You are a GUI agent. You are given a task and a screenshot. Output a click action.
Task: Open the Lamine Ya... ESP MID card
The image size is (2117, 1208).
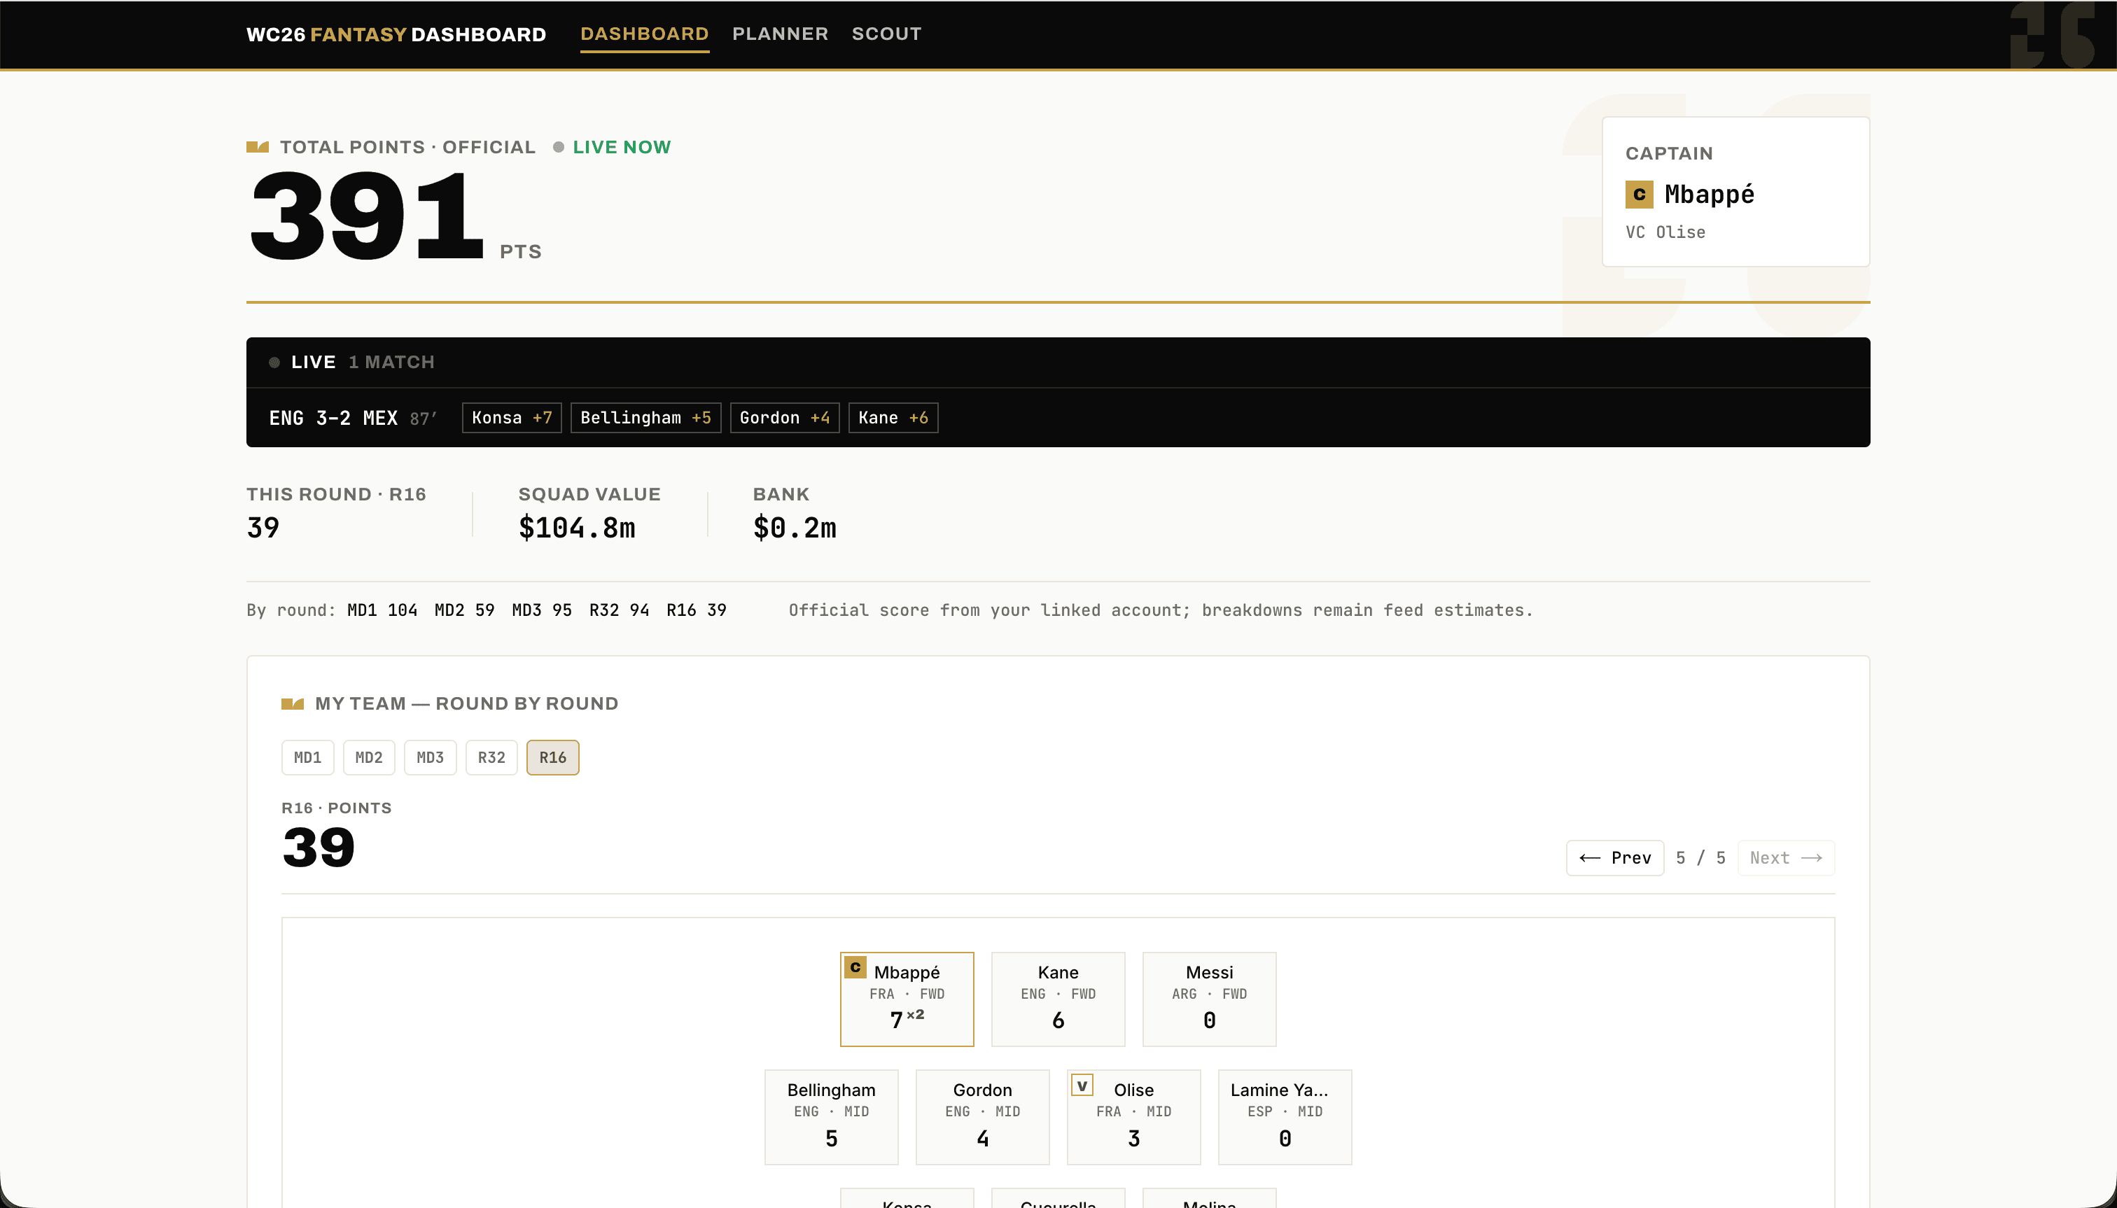[1285, 1117]
